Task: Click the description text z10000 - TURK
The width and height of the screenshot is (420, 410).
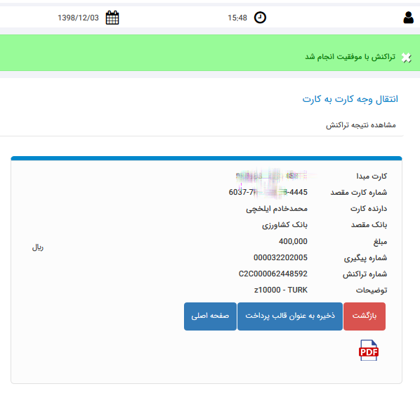Action: point(281,290)
